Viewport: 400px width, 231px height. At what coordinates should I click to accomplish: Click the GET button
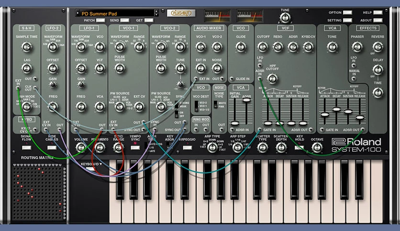click(149, 21)
